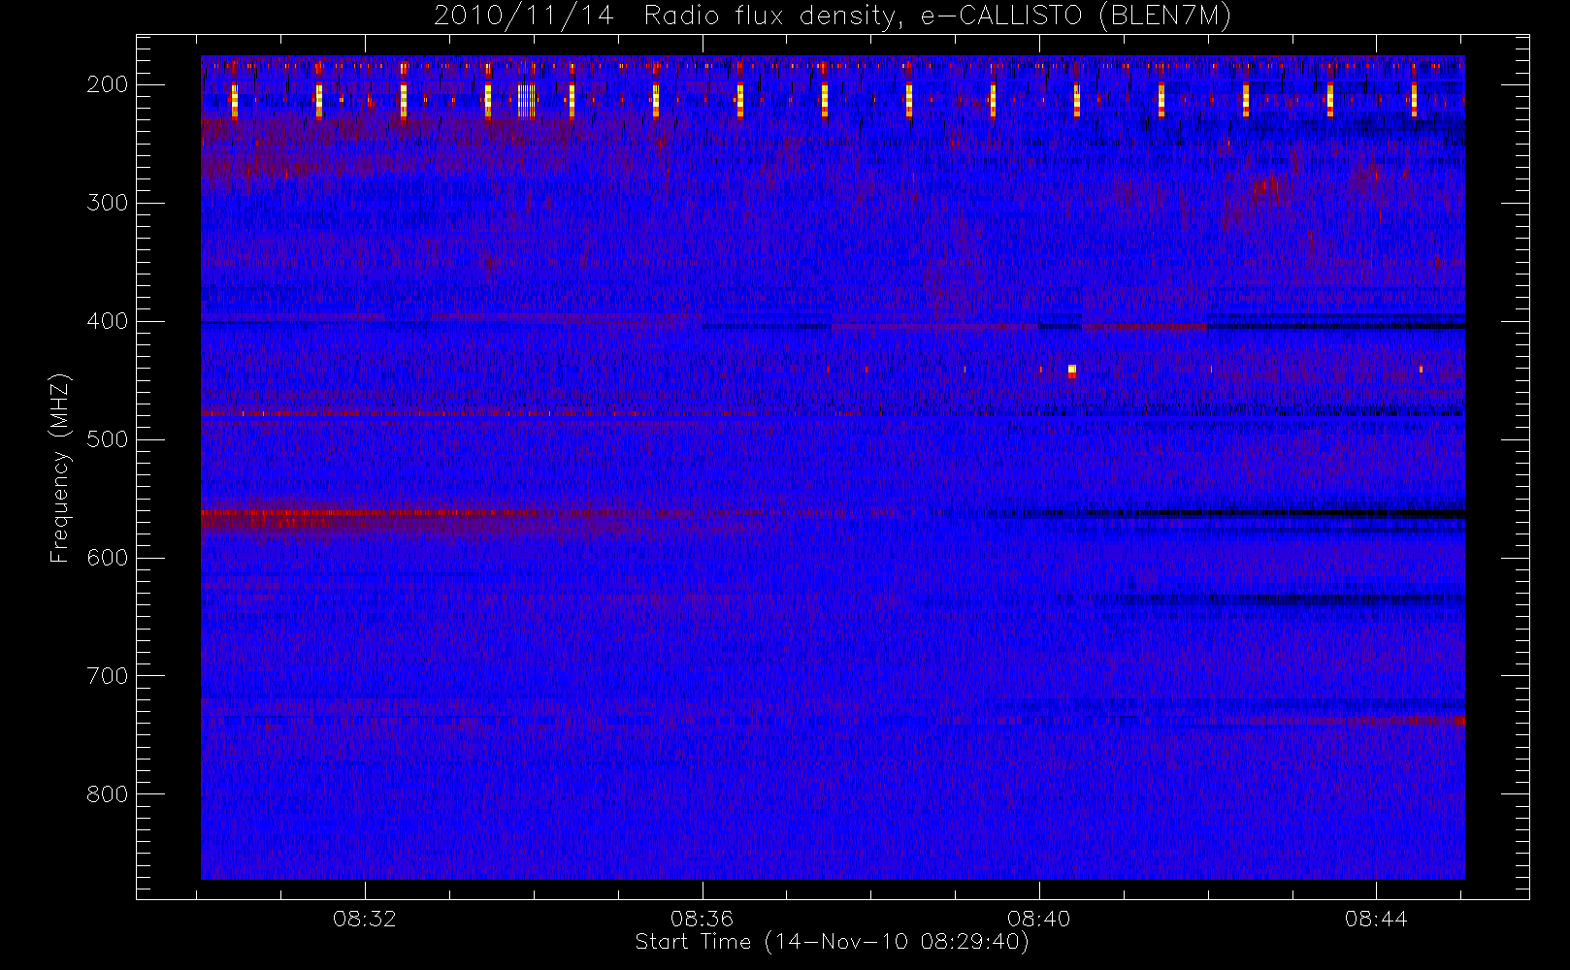This screenshot has width=1570, height=970.
Task: Click the 'Start Time (14-Nov-10 08:29:40)' label
Action: (832, 942)
